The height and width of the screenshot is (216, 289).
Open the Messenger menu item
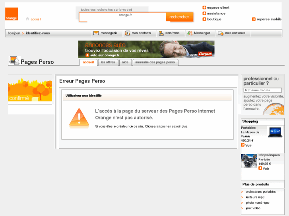[x=202, y=33]
